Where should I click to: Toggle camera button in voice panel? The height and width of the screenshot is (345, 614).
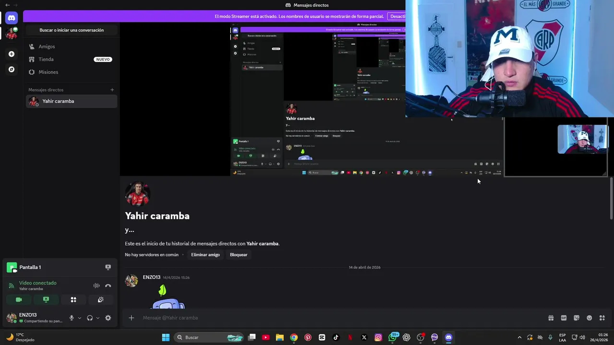[19, 299]
